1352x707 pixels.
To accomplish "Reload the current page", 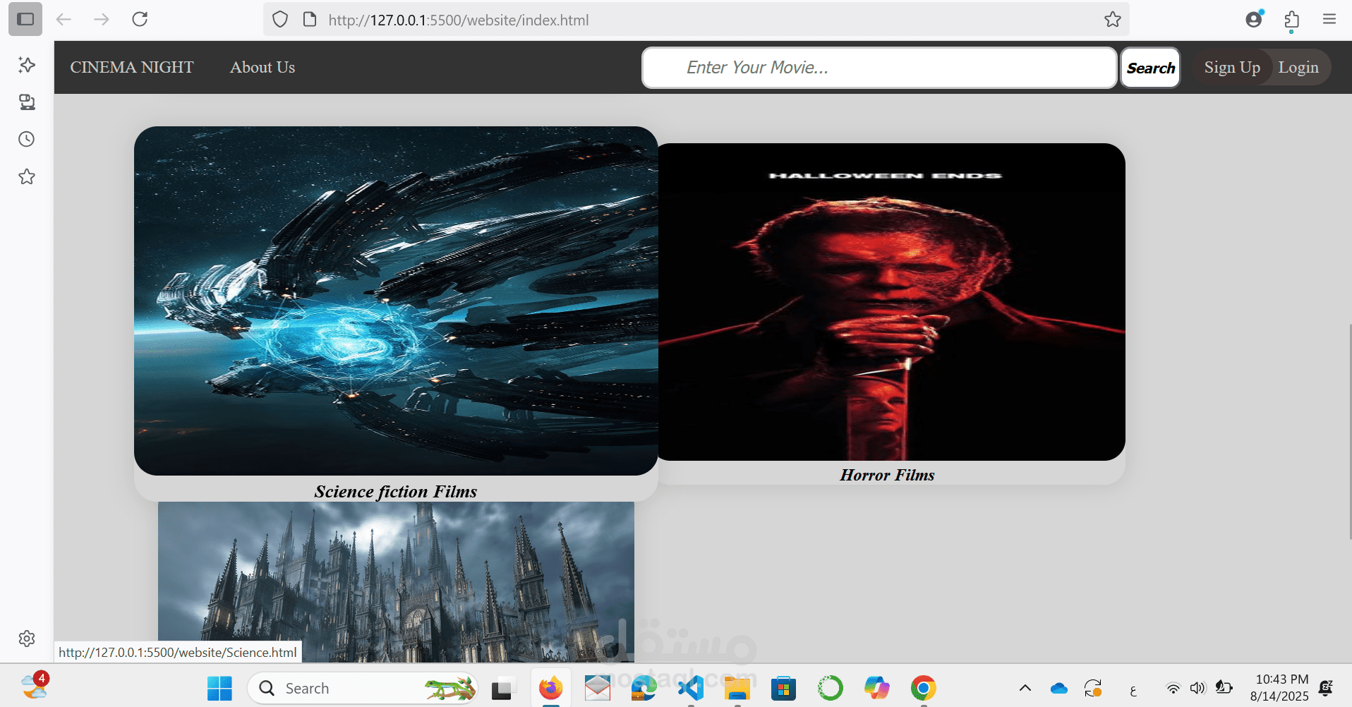I will (140, 19).
